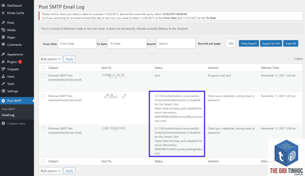Click the Settings sliders icon
Image resolution: width=305 pixels, height=176 pixels.
[x=3, y=91]
